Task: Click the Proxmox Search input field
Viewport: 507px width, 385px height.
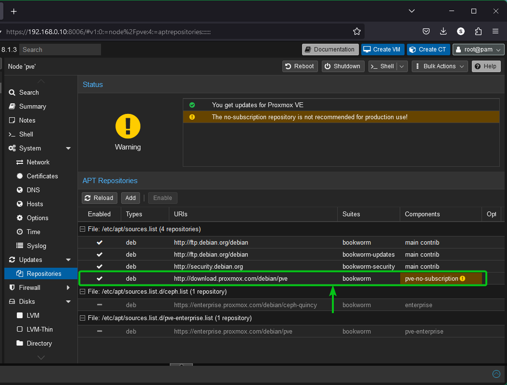Action: click(60, 50)
